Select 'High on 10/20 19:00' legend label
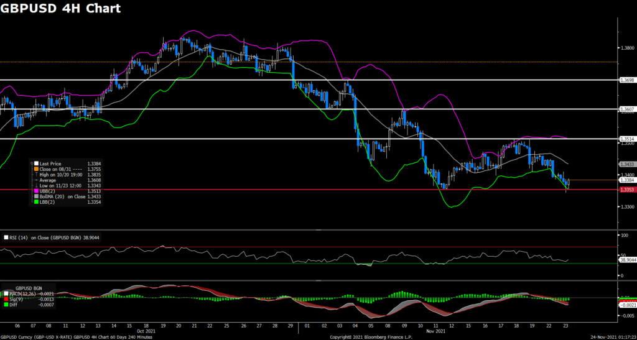Screen dimensions: 637x340 point(61,175)
